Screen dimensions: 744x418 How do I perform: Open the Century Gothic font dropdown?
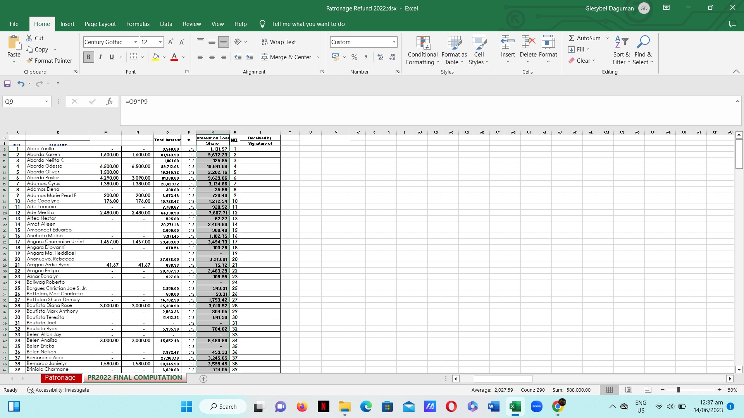pyautogui.click(x=135, y=42)
